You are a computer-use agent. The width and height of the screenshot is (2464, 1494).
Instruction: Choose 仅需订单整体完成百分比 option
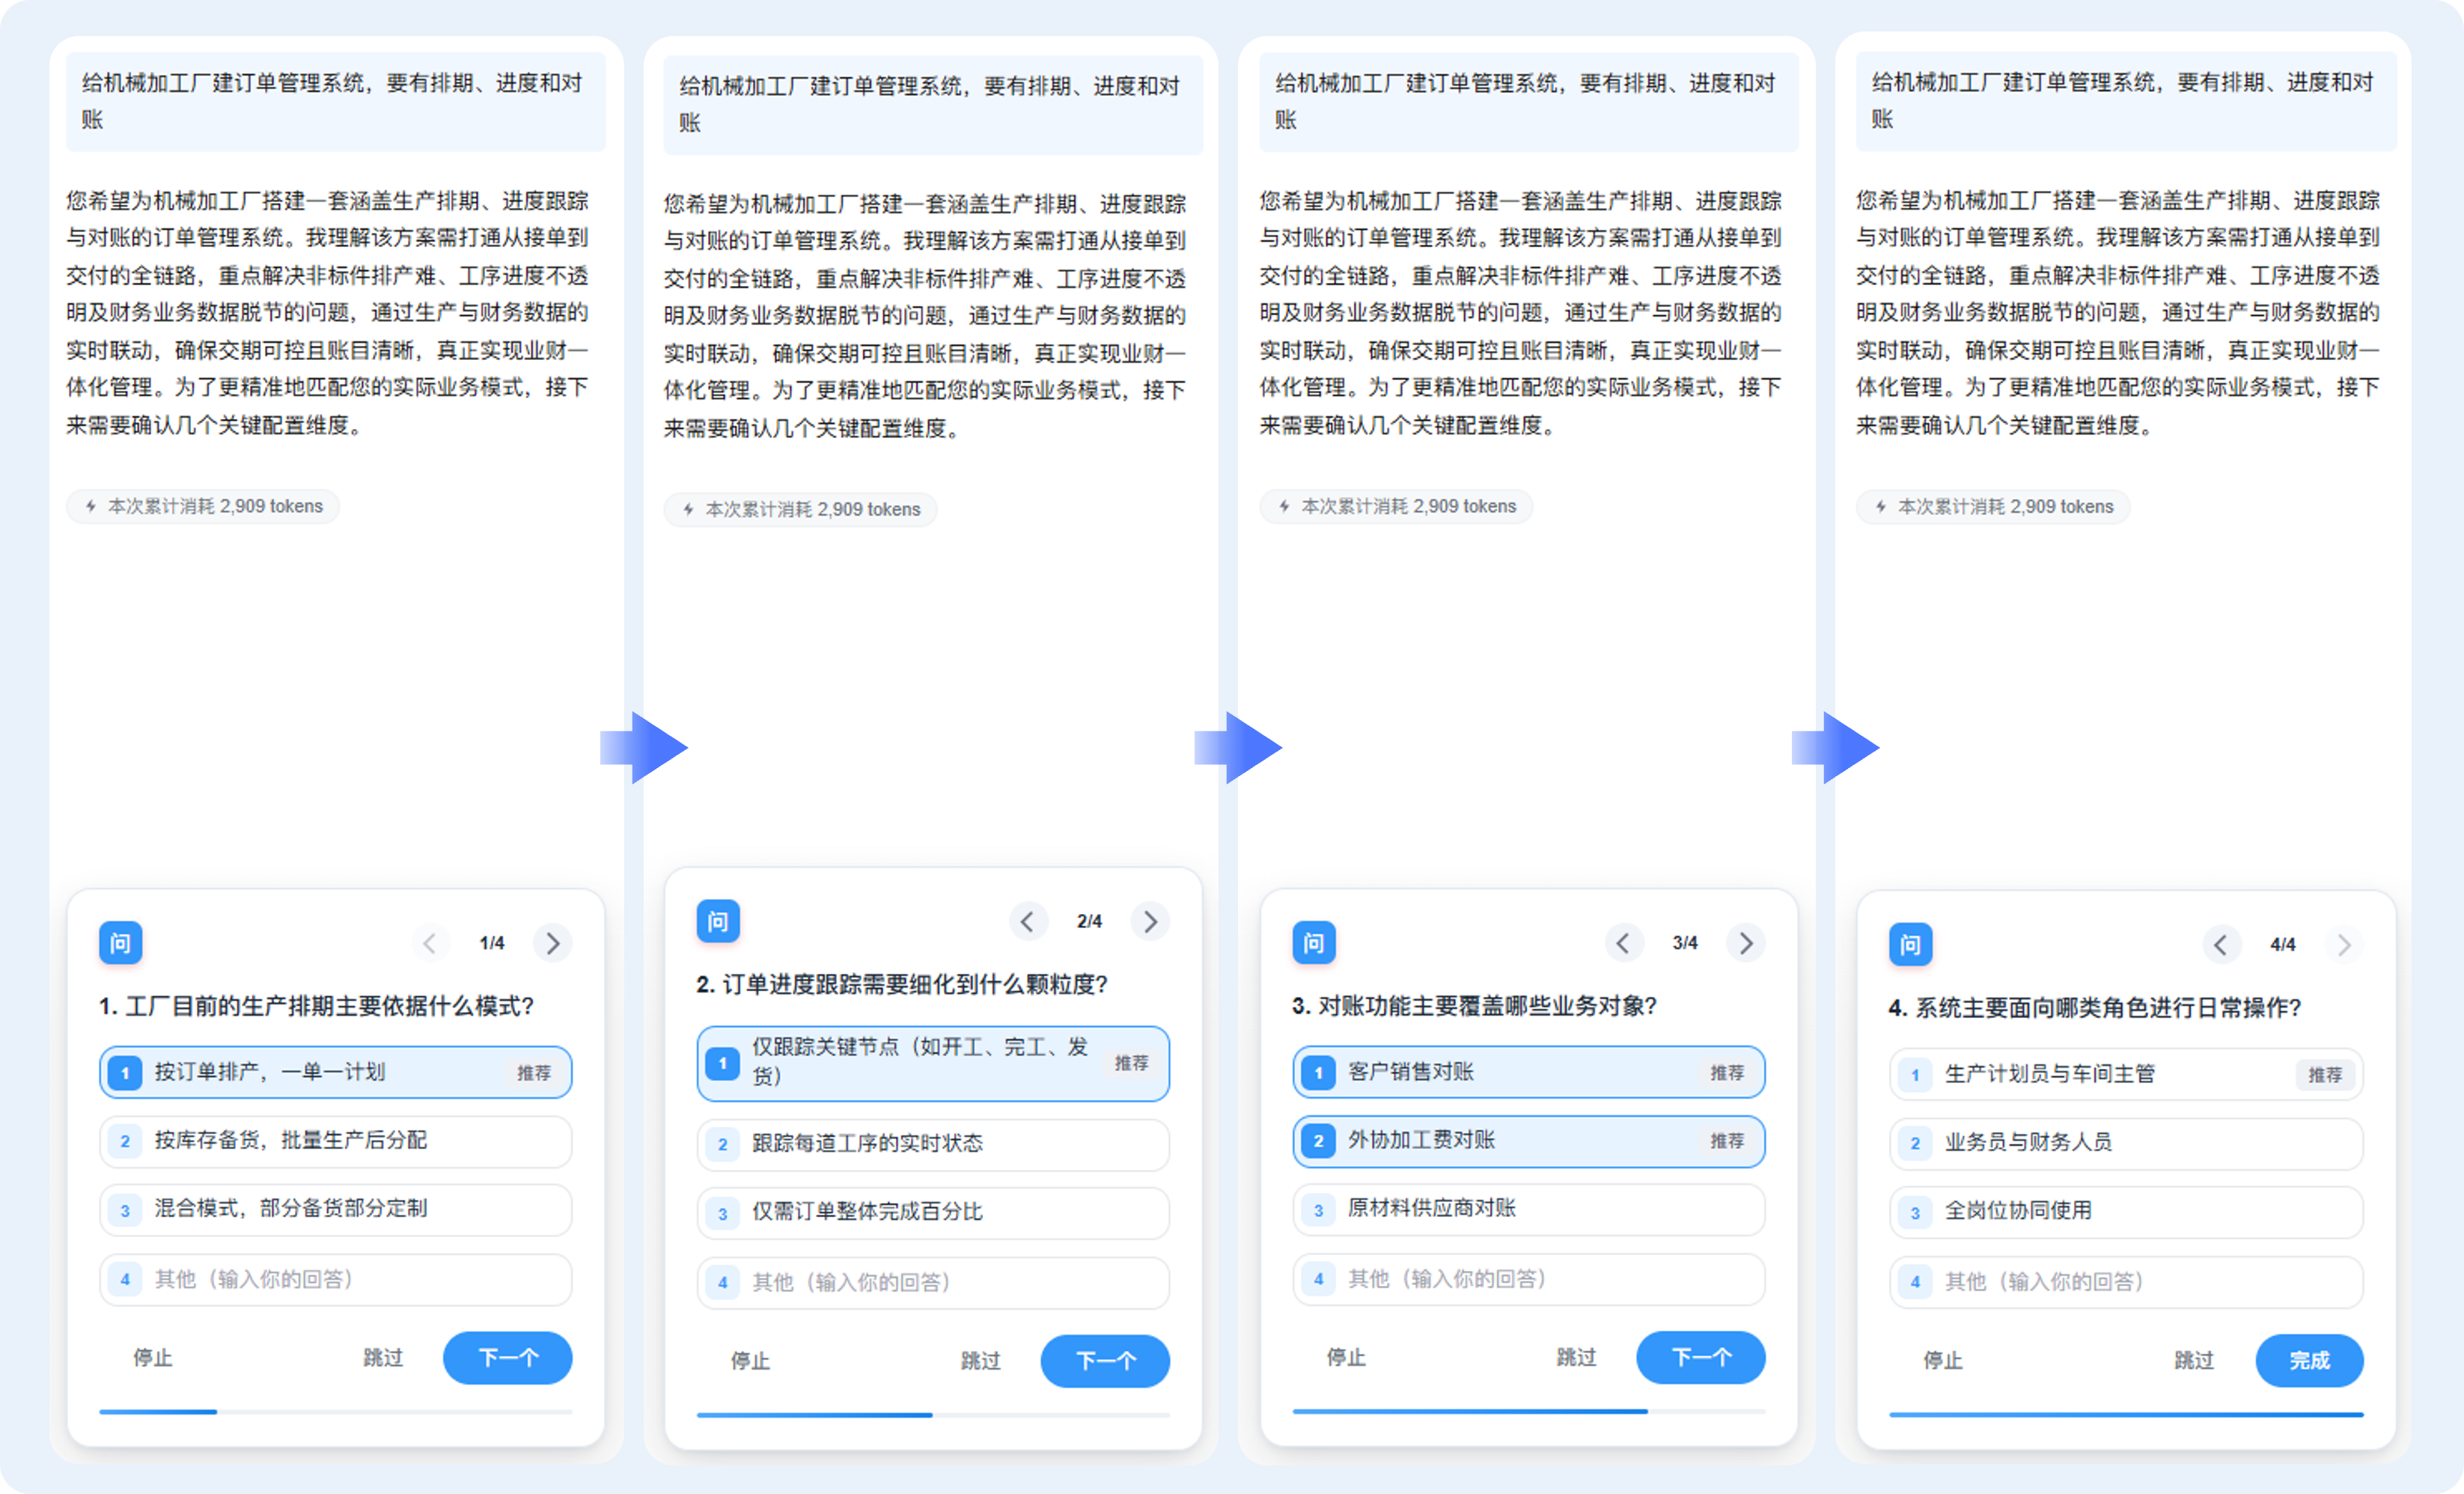[x=933, y=1212]
